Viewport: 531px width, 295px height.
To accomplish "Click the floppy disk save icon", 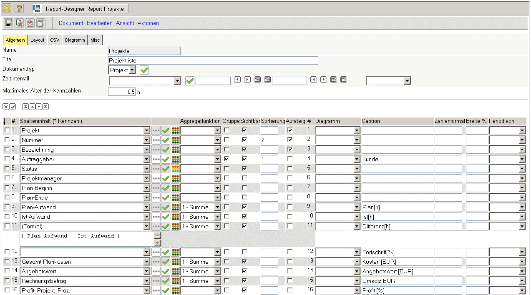I will coord(8,23).
